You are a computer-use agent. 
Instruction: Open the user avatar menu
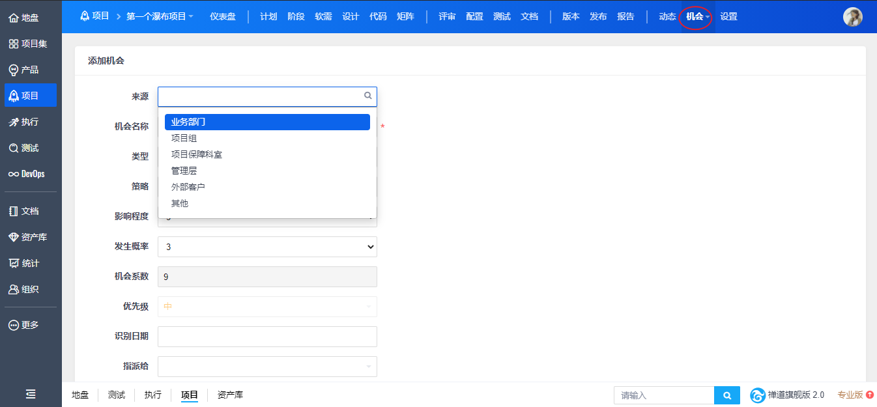click(x=852, y=17)
